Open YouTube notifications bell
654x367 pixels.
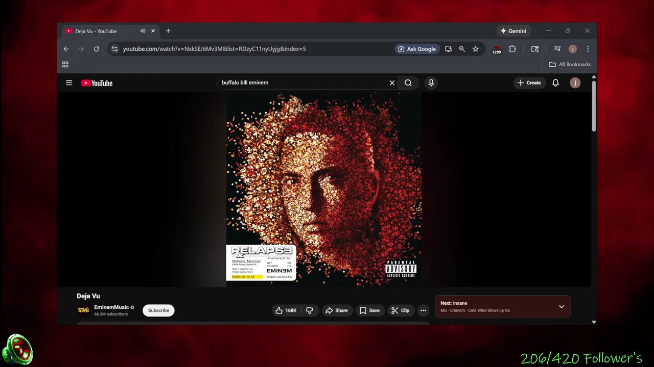(x=555, y=83)
